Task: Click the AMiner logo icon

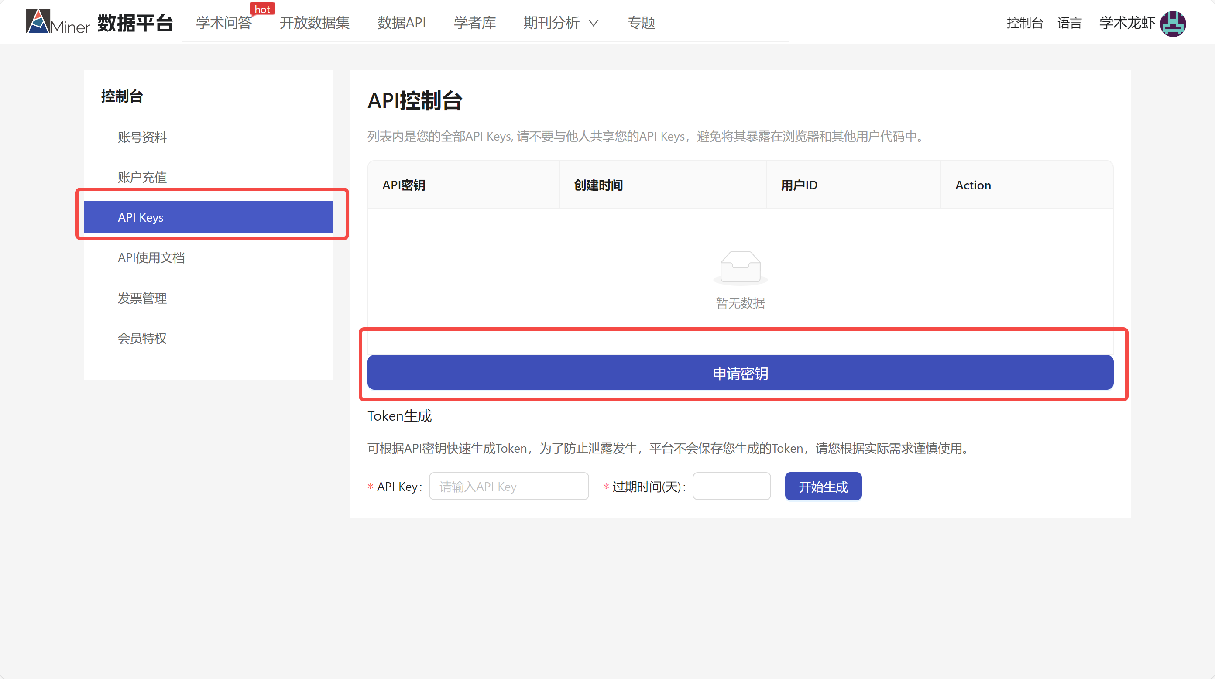Action: click(38, 22)
